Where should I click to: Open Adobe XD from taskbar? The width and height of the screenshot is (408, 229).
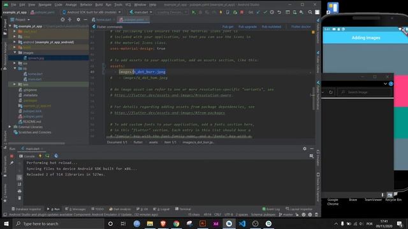[215, 223]
